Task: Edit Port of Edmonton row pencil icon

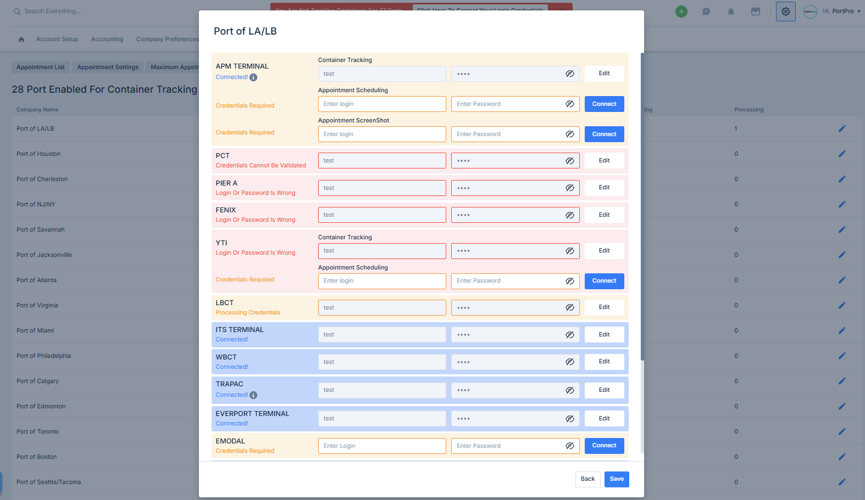Action: coord(842,406)
